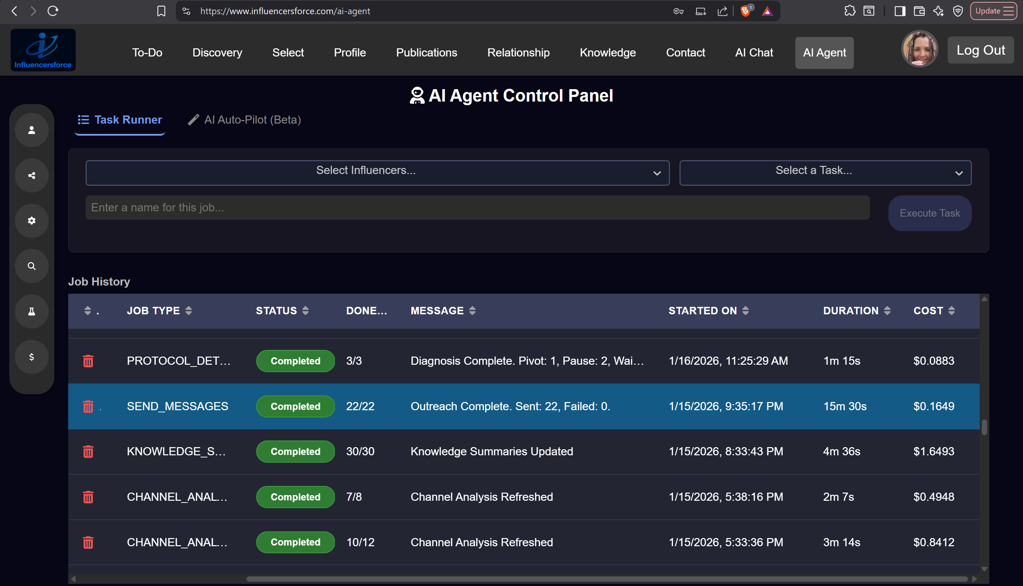
Task: Select the lab flask icon in the sidebar
Action: pos(32,311)
